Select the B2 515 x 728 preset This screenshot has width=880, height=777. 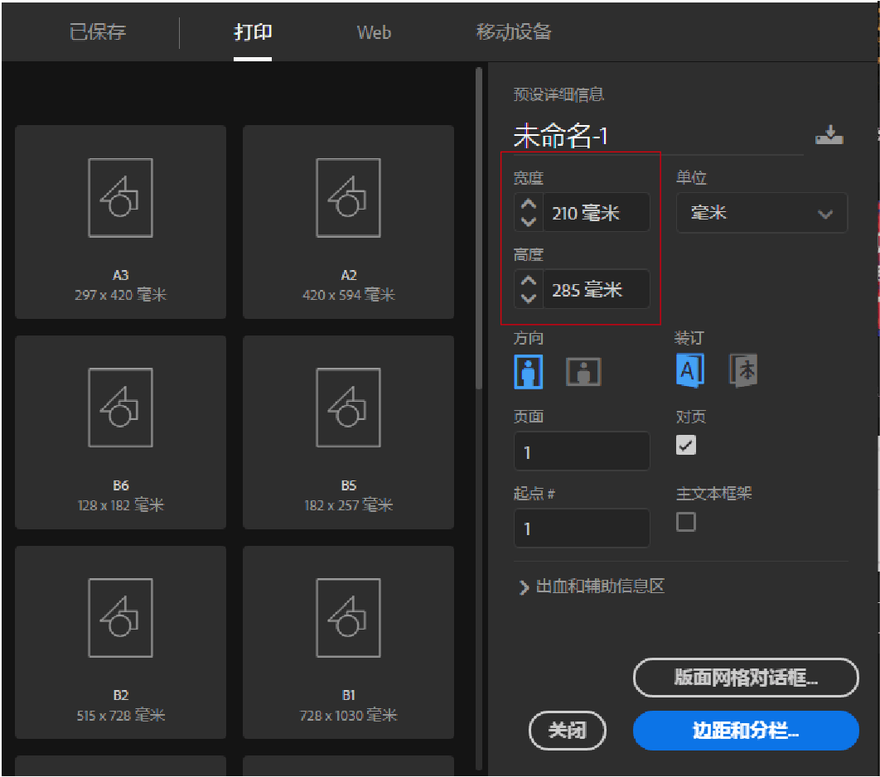coord(121,642)
